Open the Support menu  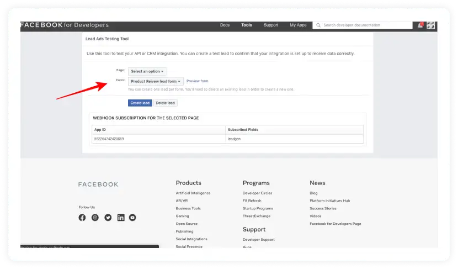click(x=271, y=25)
